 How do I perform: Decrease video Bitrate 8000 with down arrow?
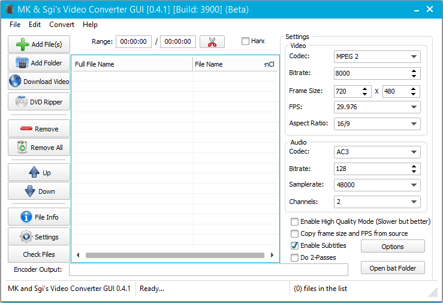tap(414, 76)
